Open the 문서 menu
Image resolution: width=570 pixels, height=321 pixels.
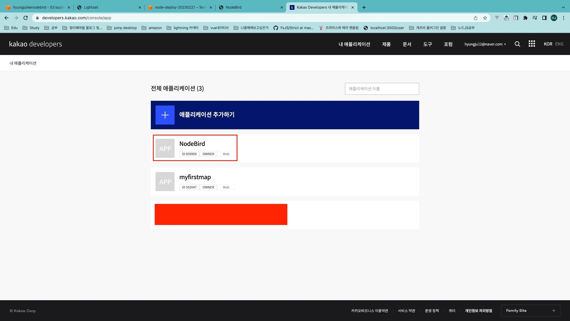click(407, 44)
